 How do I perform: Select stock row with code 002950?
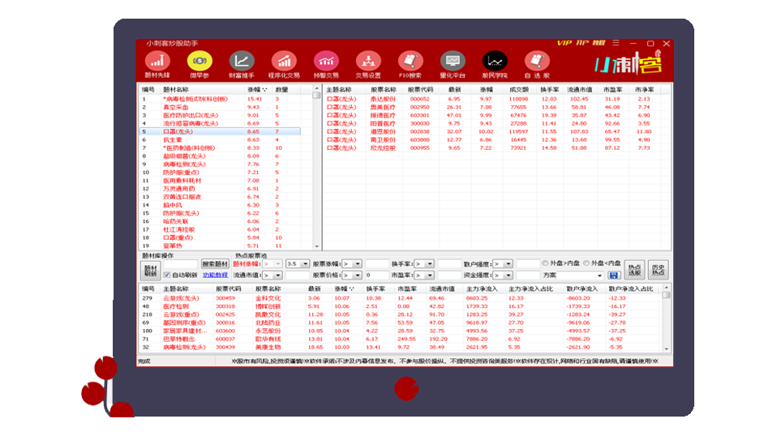[497, 107]
